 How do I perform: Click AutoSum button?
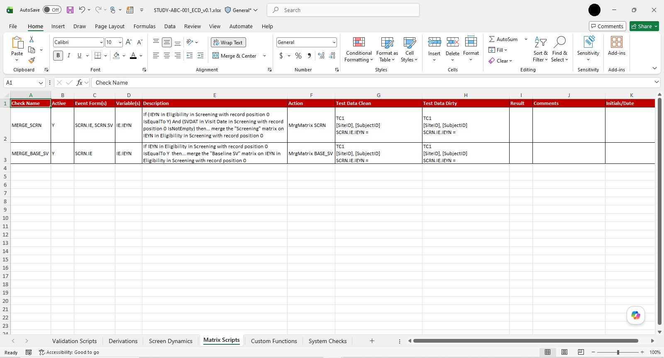pos(503,39)
